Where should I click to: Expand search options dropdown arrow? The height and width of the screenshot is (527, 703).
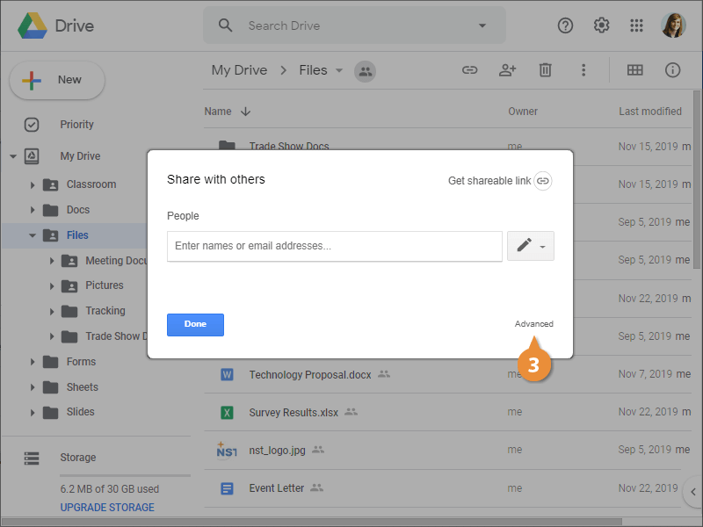pyautogui.click(x=482, y=25)
